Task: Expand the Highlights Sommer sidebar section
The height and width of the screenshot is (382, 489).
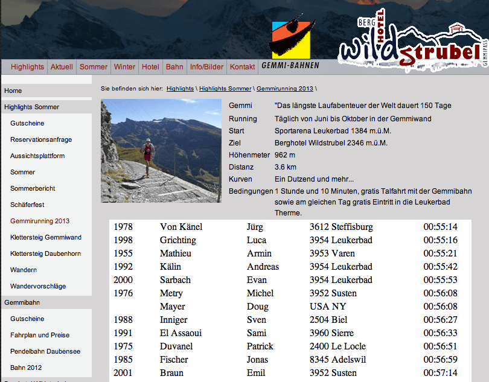Action: point(31,107)
